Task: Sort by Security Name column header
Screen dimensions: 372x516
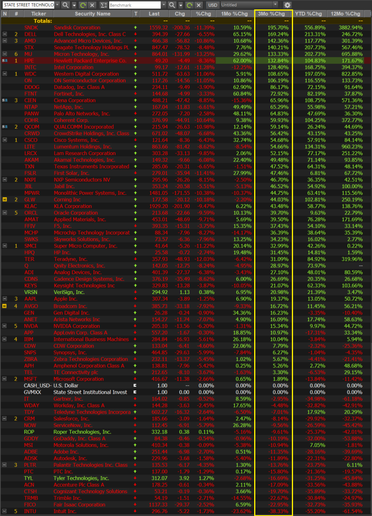Action: click(93, 14)
